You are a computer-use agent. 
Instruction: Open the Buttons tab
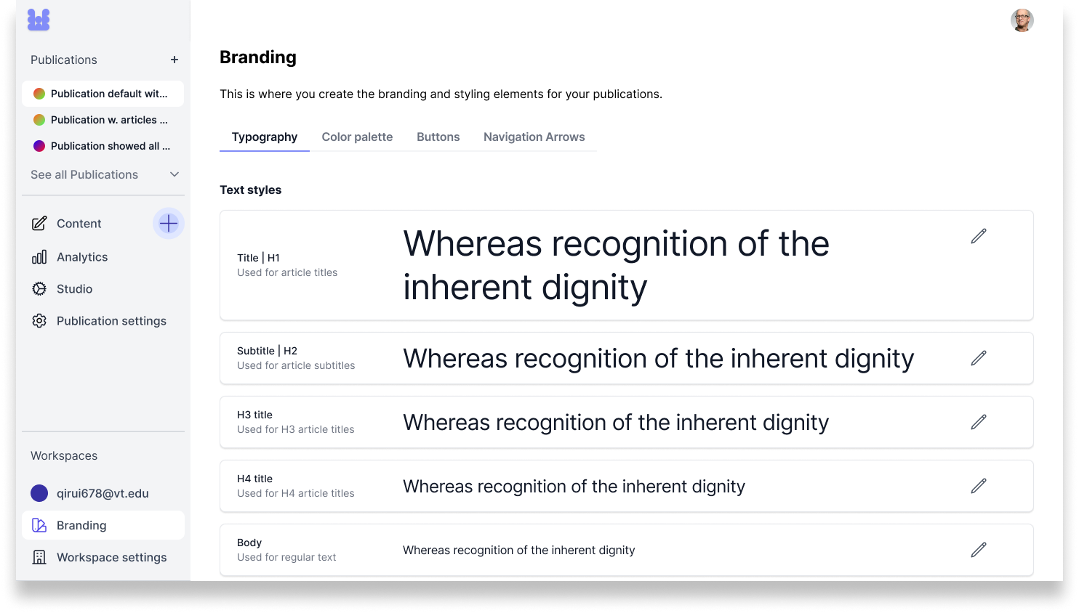[438, 137]
